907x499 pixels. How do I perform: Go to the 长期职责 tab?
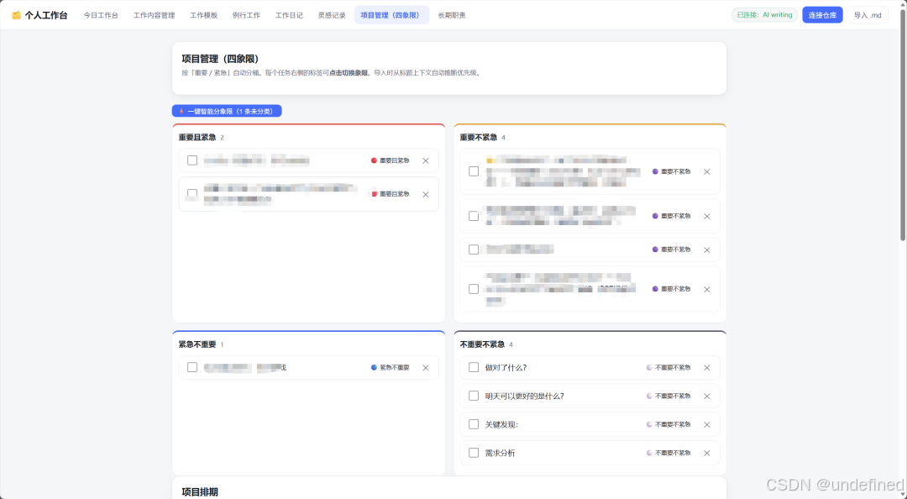coord(452,15)
